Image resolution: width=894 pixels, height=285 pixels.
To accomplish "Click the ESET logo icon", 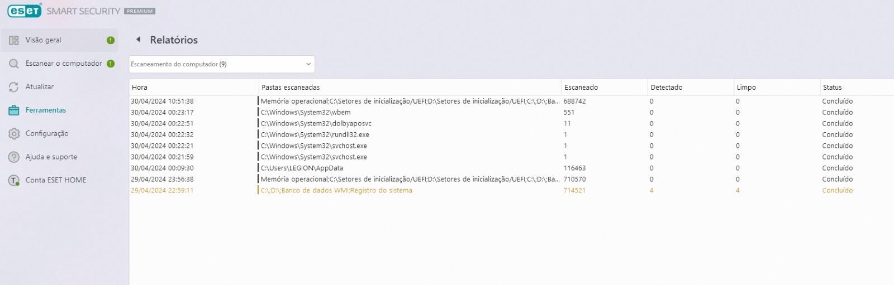I will pyautogui.click(x=25, y=11).
